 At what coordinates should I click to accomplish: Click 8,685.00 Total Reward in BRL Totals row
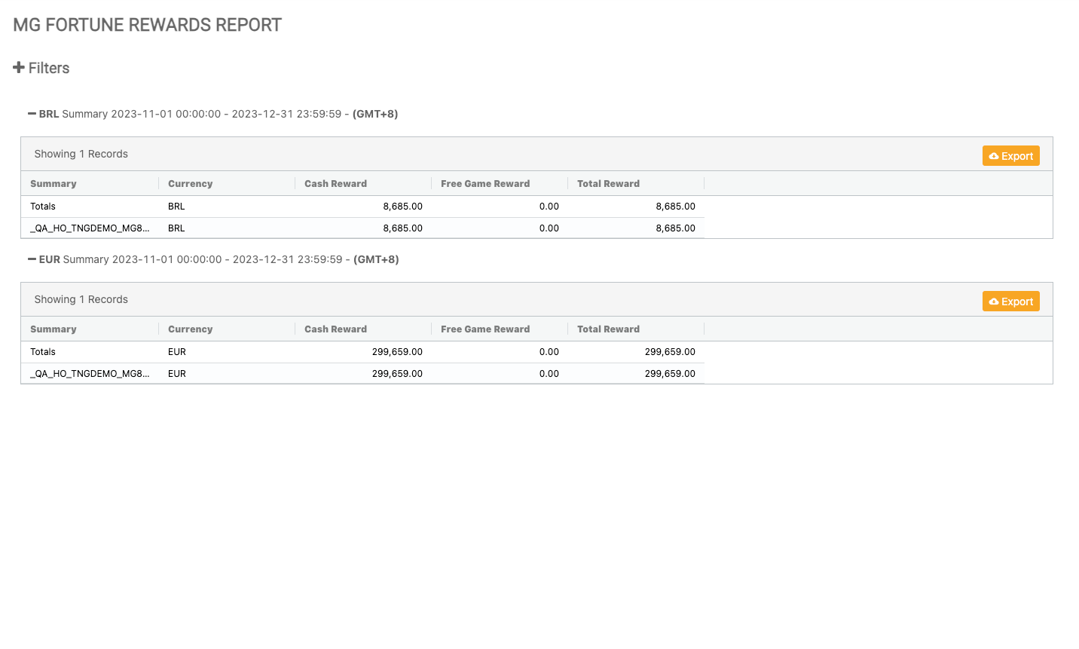tap(675, 207)
